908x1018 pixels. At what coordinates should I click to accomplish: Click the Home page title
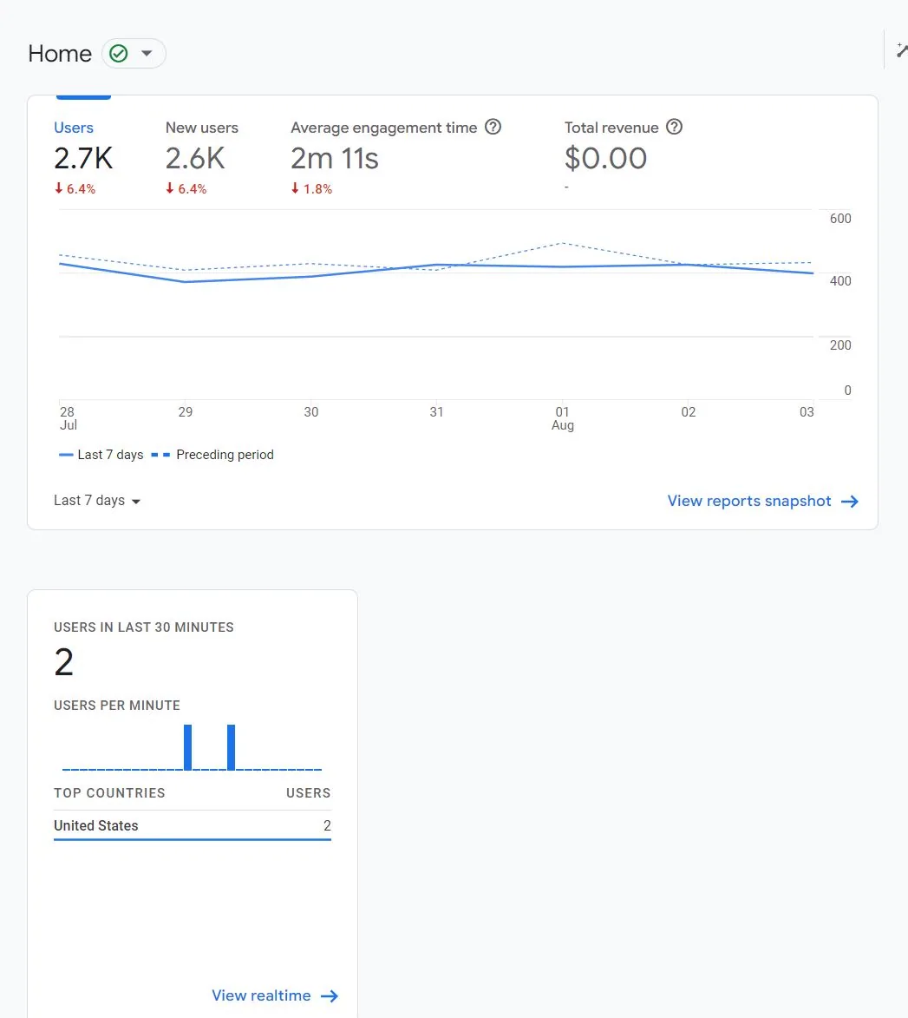pyautogui.click(x=60, y=53)
